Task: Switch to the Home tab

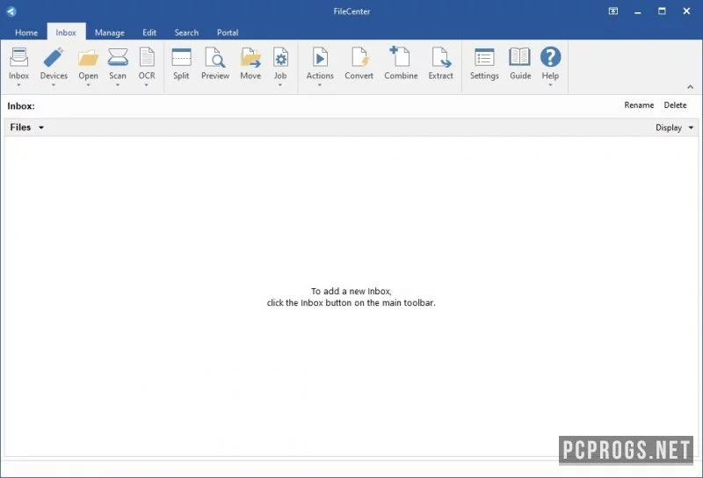Action: 26,33
